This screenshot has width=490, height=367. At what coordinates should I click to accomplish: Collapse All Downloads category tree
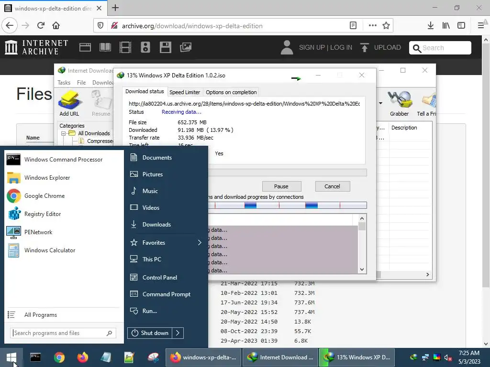[x=64, y=134]
